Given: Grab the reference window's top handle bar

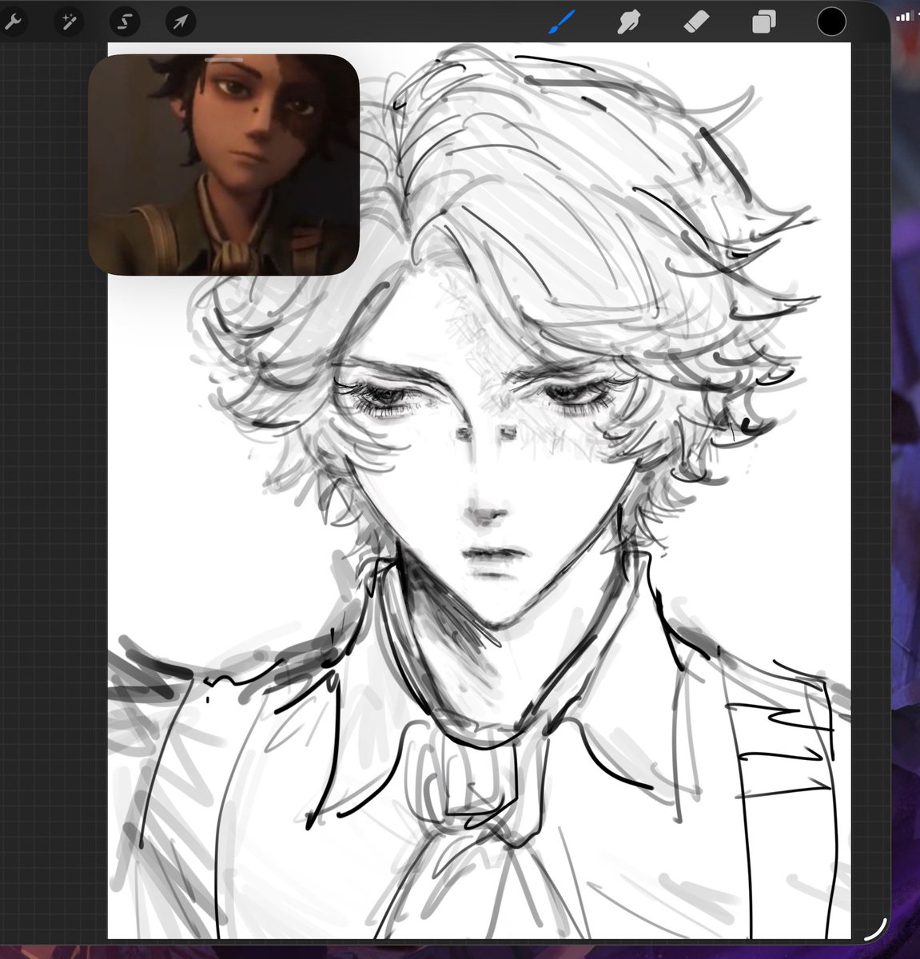Looking at the screenshot, I should (x=224, y=59).
